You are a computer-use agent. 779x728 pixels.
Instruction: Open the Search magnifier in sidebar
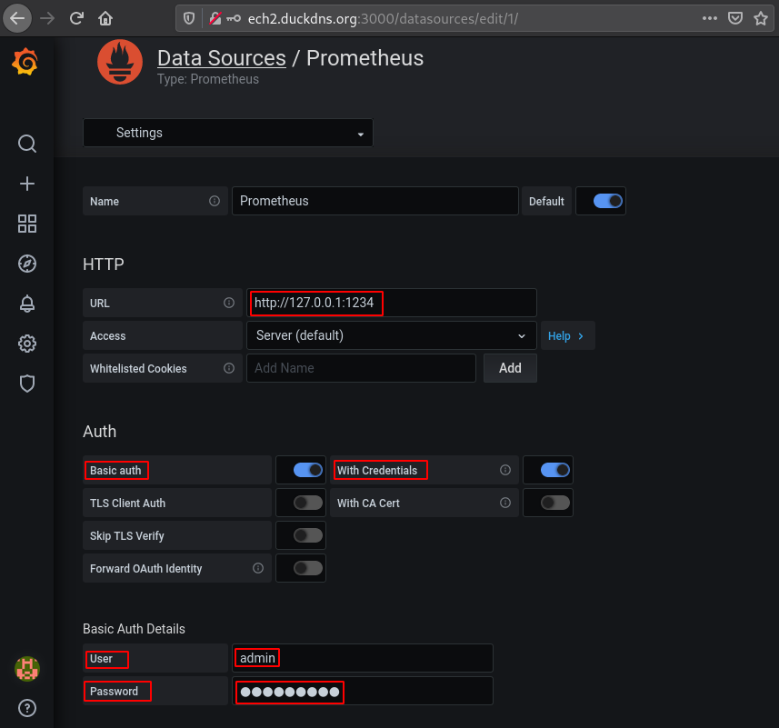coord(27,144)
